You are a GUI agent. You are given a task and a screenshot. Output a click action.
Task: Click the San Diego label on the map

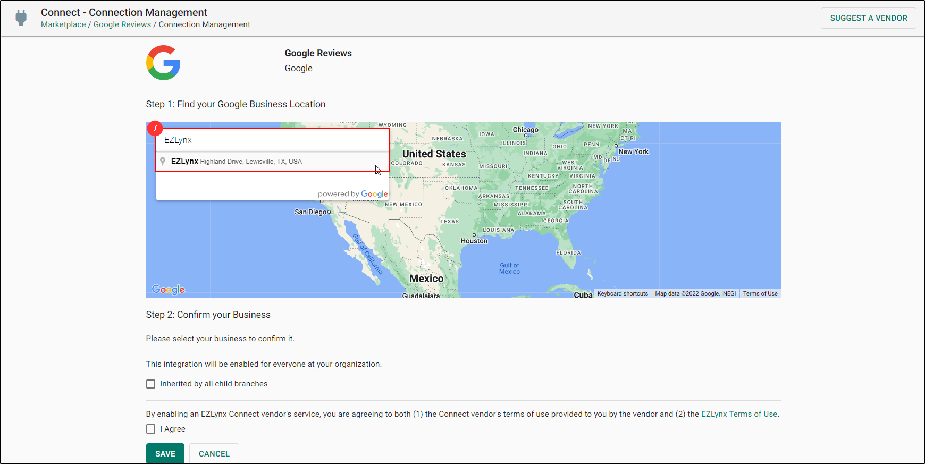(310, 212)
